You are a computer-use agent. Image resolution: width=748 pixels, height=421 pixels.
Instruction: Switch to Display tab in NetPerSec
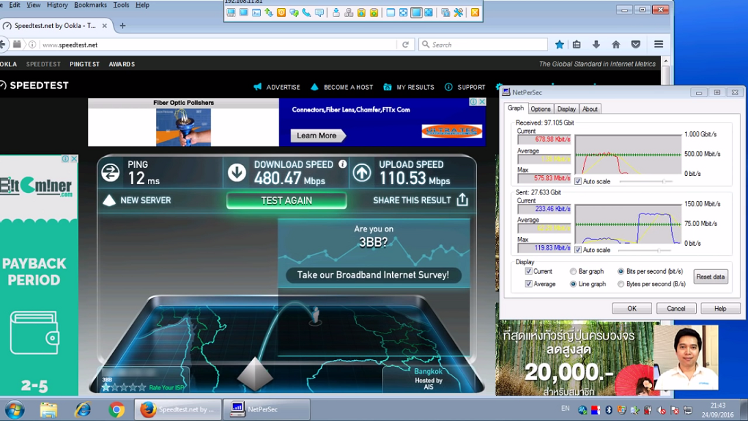pyautogui.click(x=566, y=109)
